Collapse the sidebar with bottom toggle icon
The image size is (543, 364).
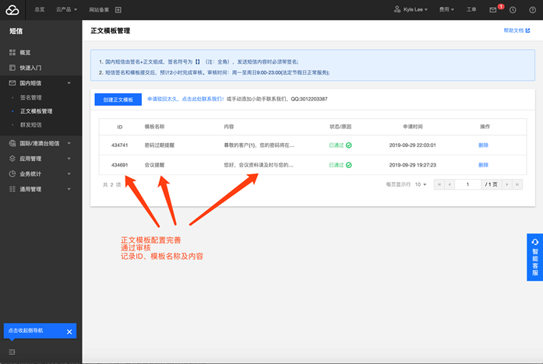point(12,352)
